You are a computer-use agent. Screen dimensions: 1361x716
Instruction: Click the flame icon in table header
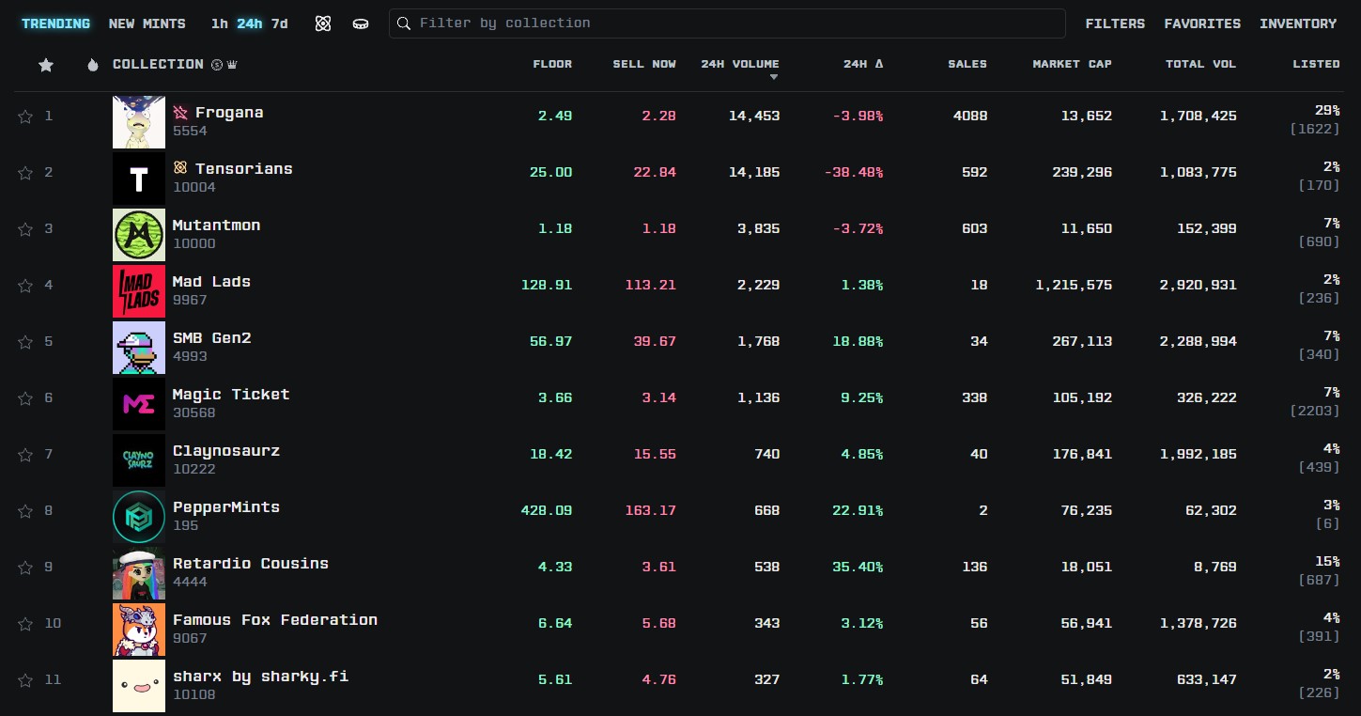click(92, 65)
